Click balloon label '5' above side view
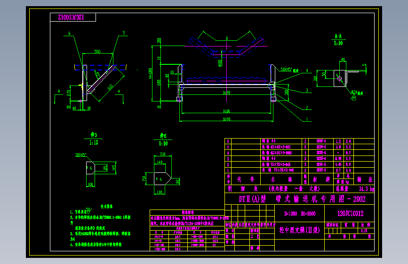 click(x=124, y=33)
